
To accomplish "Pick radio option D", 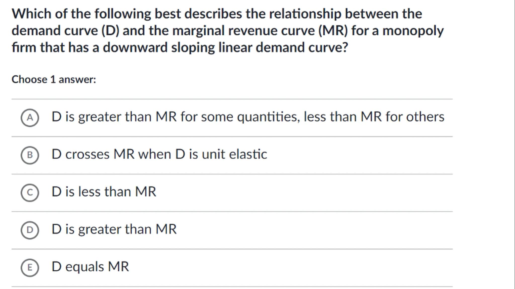I will 30,230.
